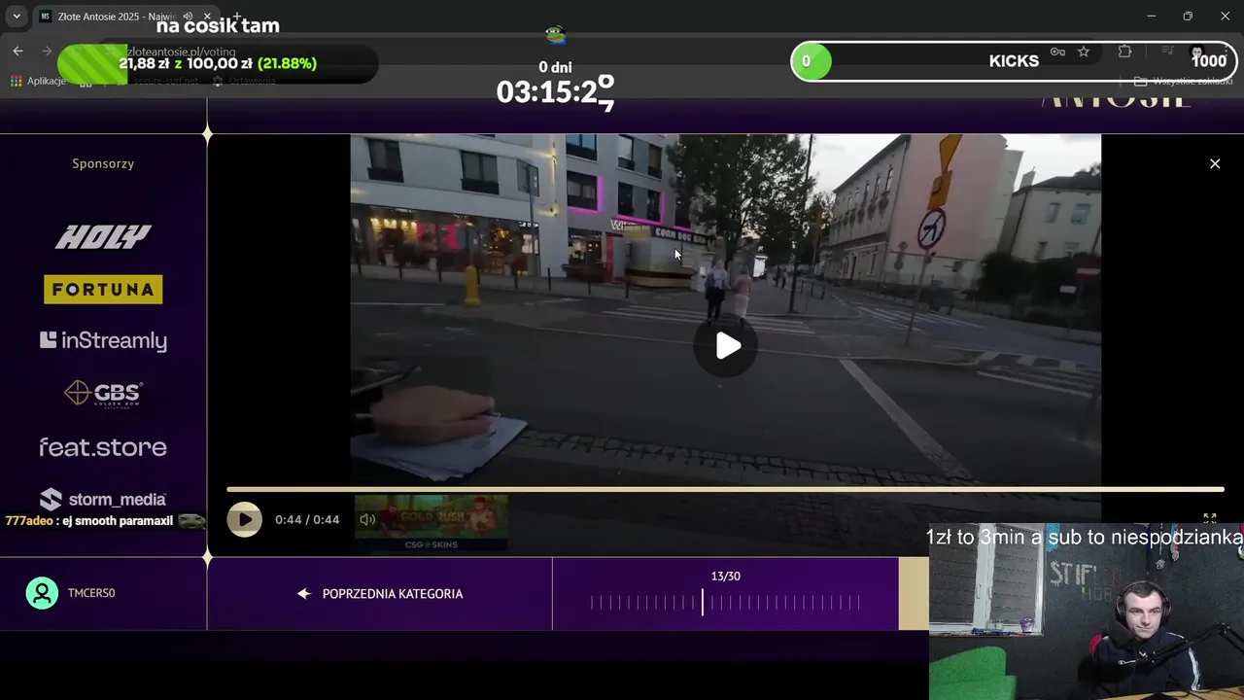Viewport: 1244px width, 700px height.
Task: Open the tab search chevron
Action: point(17,17)
